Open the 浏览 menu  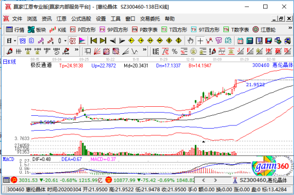pyautogui.click(x=32, y=19)
